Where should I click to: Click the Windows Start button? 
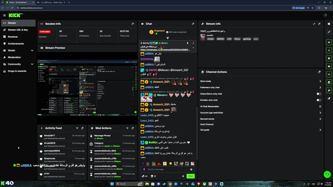click(112, 184)
